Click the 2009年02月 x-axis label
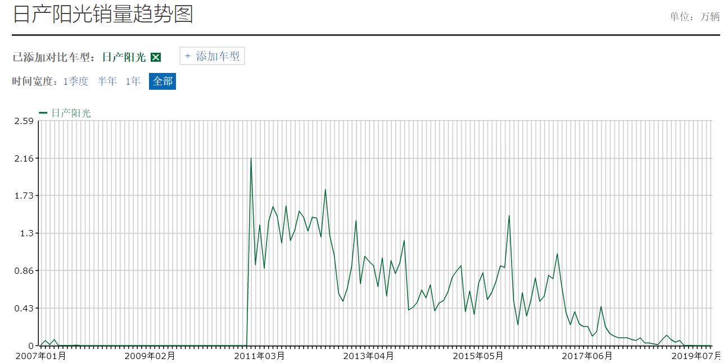The width and height of the screenshot is (723, 363). (150, 356)
